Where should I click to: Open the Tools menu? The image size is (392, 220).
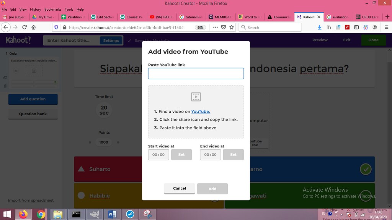pos(69,10)
